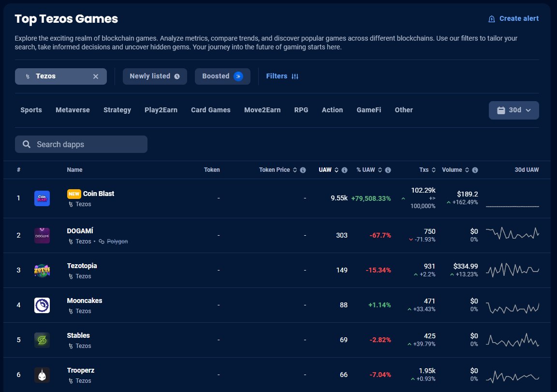Select the Metaverse category tab
The image size is (557, 392).
pos(73,110)
